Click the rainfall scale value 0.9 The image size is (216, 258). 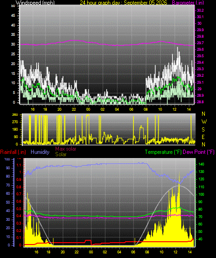(x=19, y=179)
